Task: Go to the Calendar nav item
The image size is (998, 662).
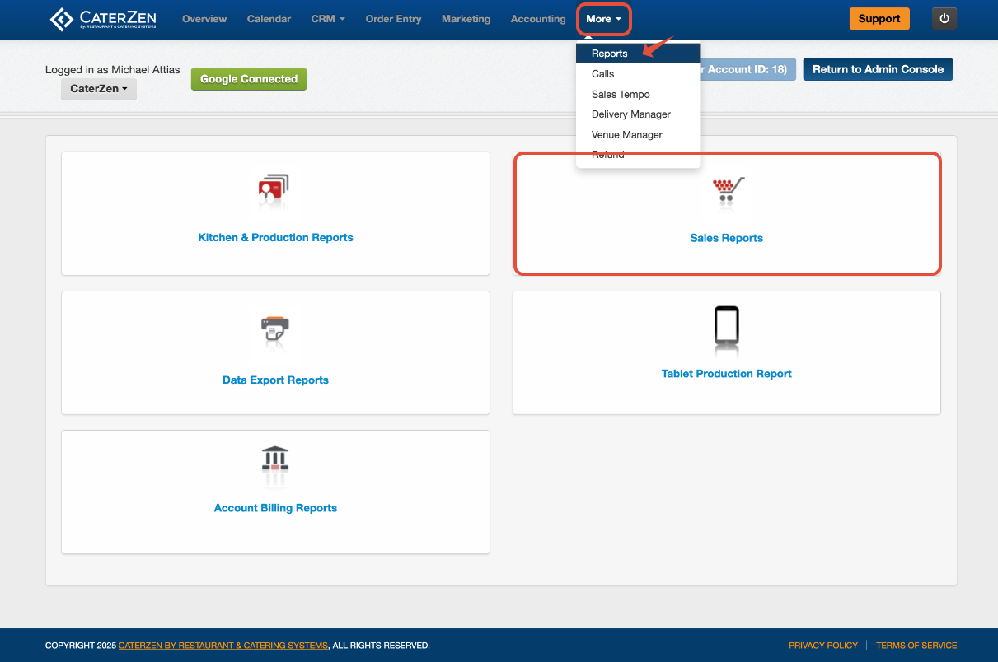Action: 269,19
